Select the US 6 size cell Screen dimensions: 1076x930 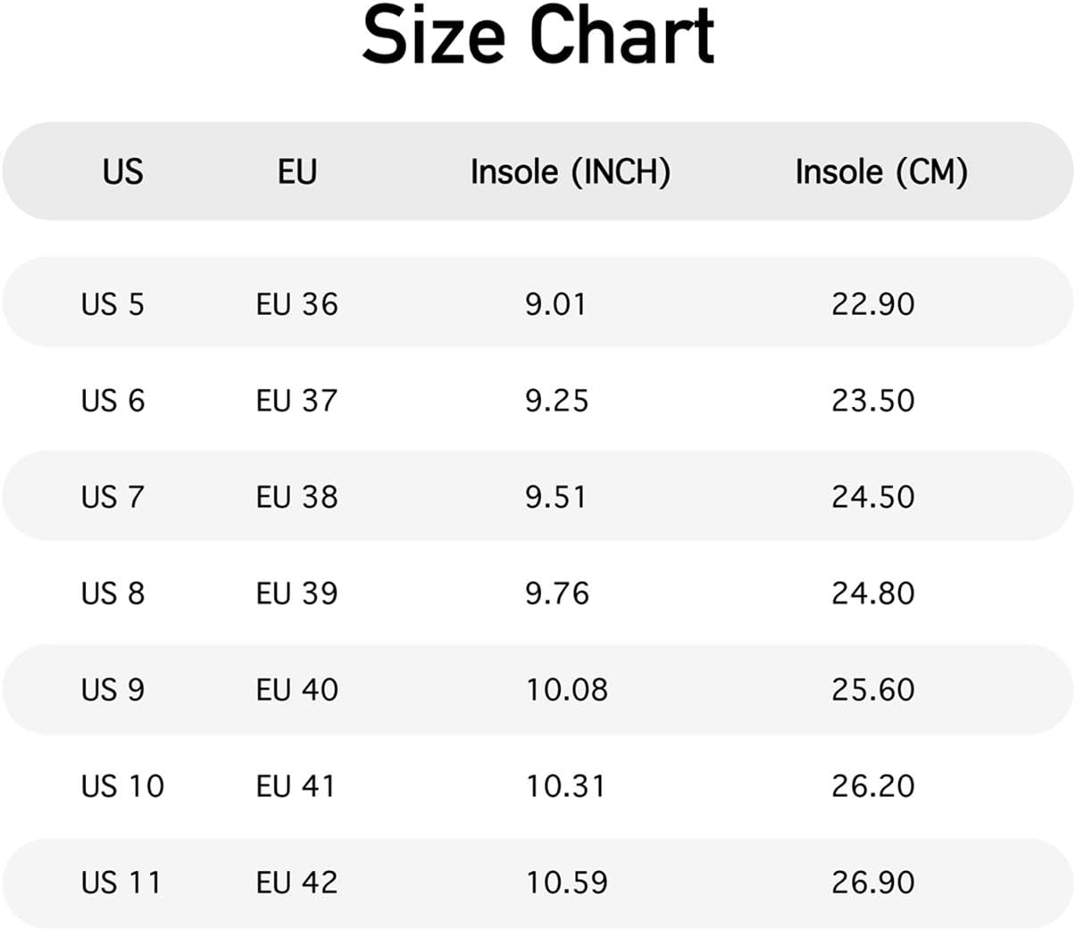pyautogui.click(x=113, y=401)
